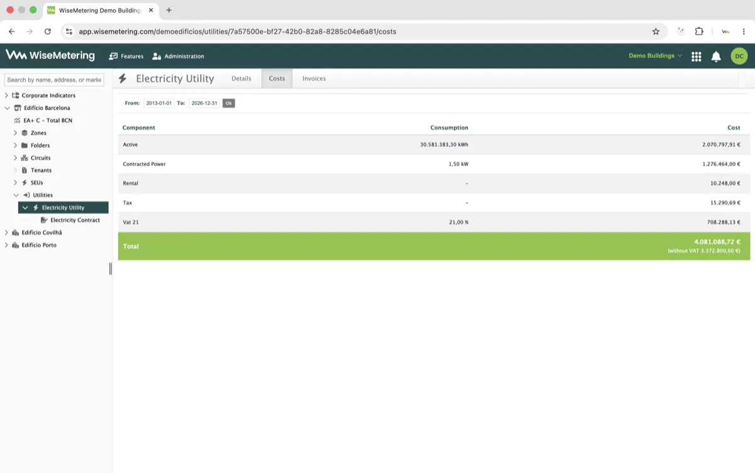Apply date range with Ok button
The image size is (755, 473).
228,103
